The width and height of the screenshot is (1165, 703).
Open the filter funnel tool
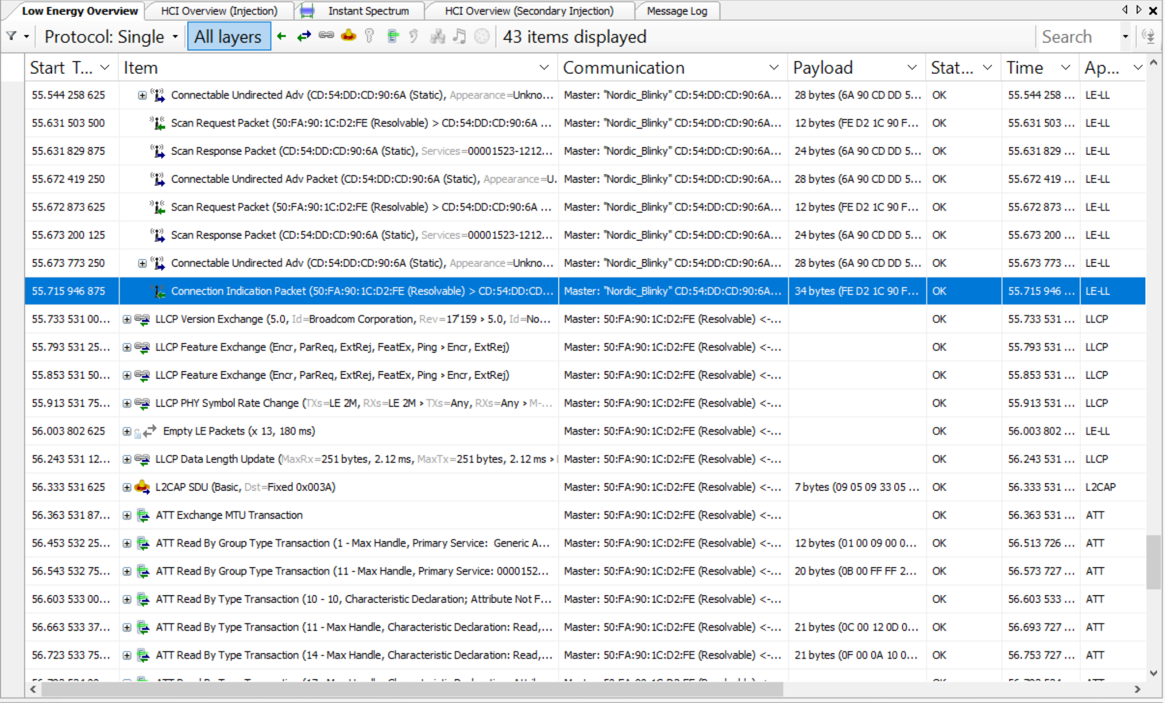[x=12, y=36]
